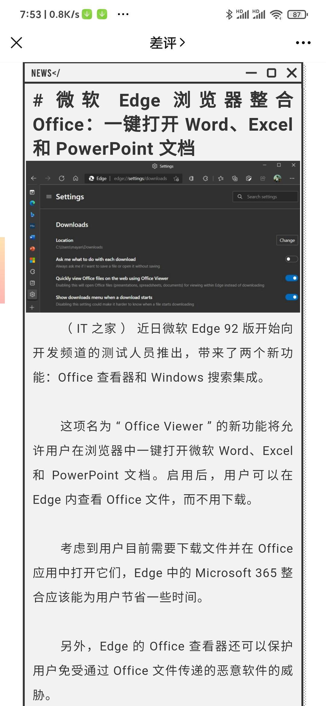This screenshot has width=326, height=706.
Task: Click the edge://settings/downloads address bar
Action: click(133, 178)
